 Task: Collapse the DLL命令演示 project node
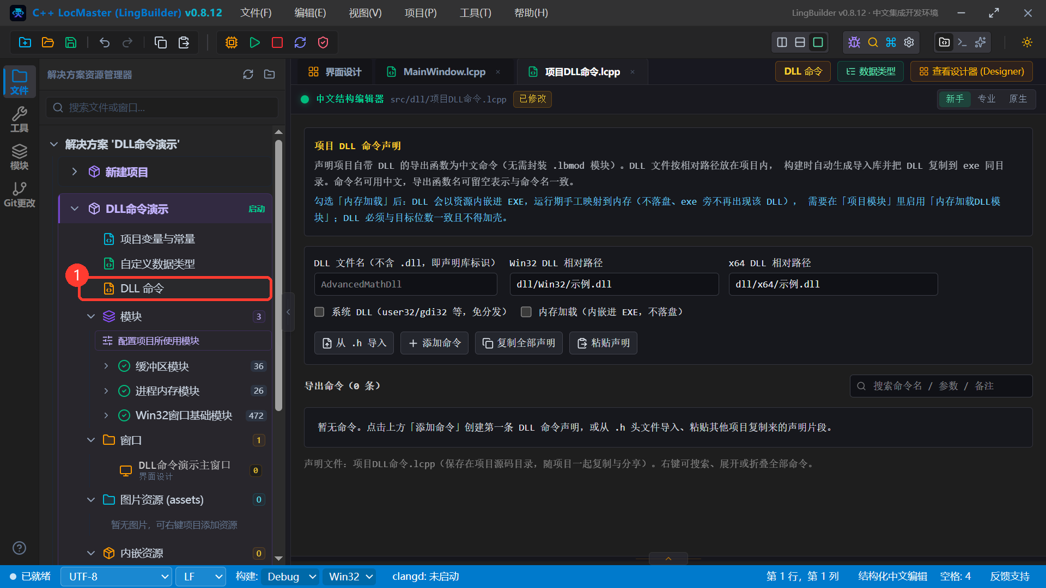[x=75, y=209]
